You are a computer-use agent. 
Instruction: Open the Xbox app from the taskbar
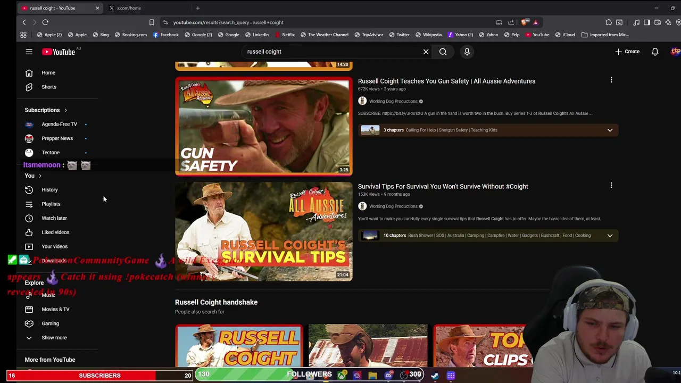(342, 376)
